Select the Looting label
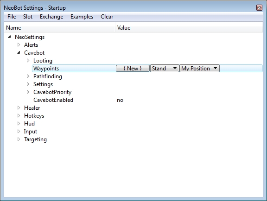Screen dimensions: 267x201 43,61
